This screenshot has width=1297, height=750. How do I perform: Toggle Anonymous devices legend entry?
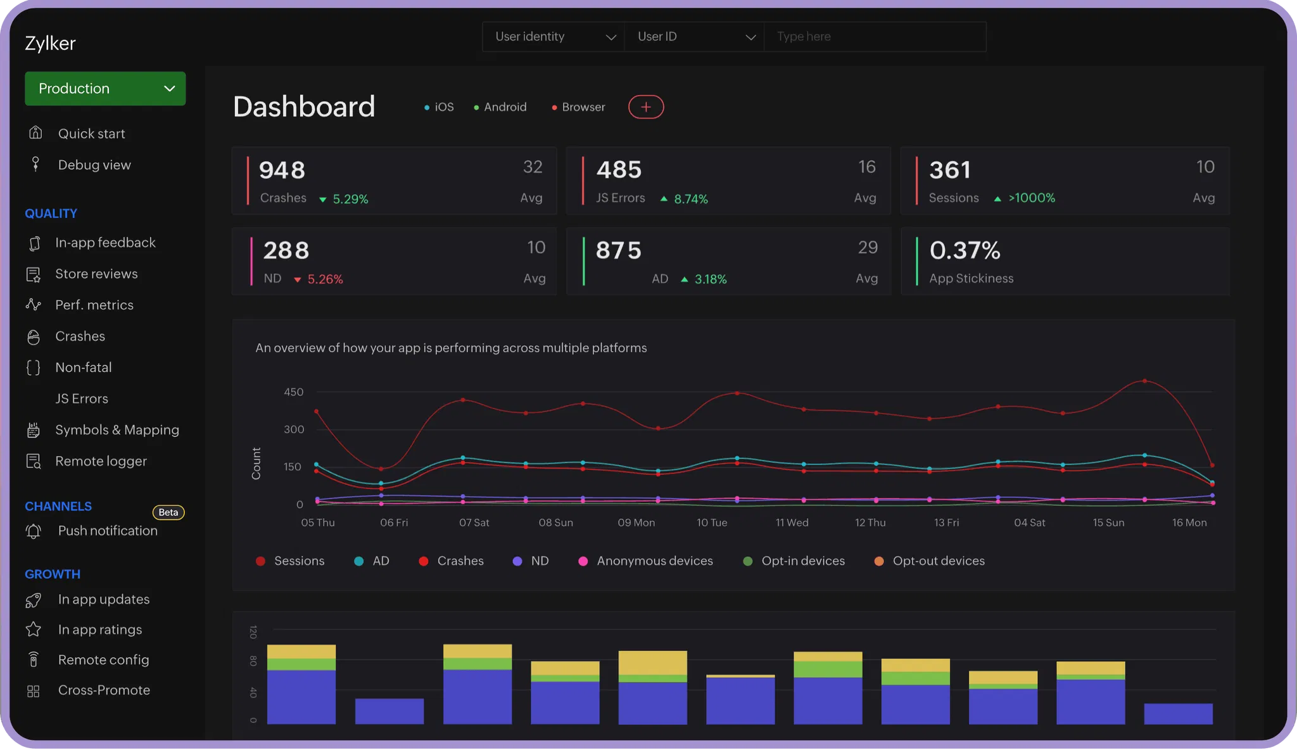pos(646,561)
